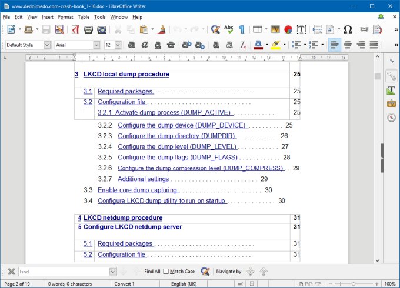Click the zoom slider in status bar
Image resolution: width=400 pixels, height=288 pixels.
pyautogui.click(x=354, y=284)
